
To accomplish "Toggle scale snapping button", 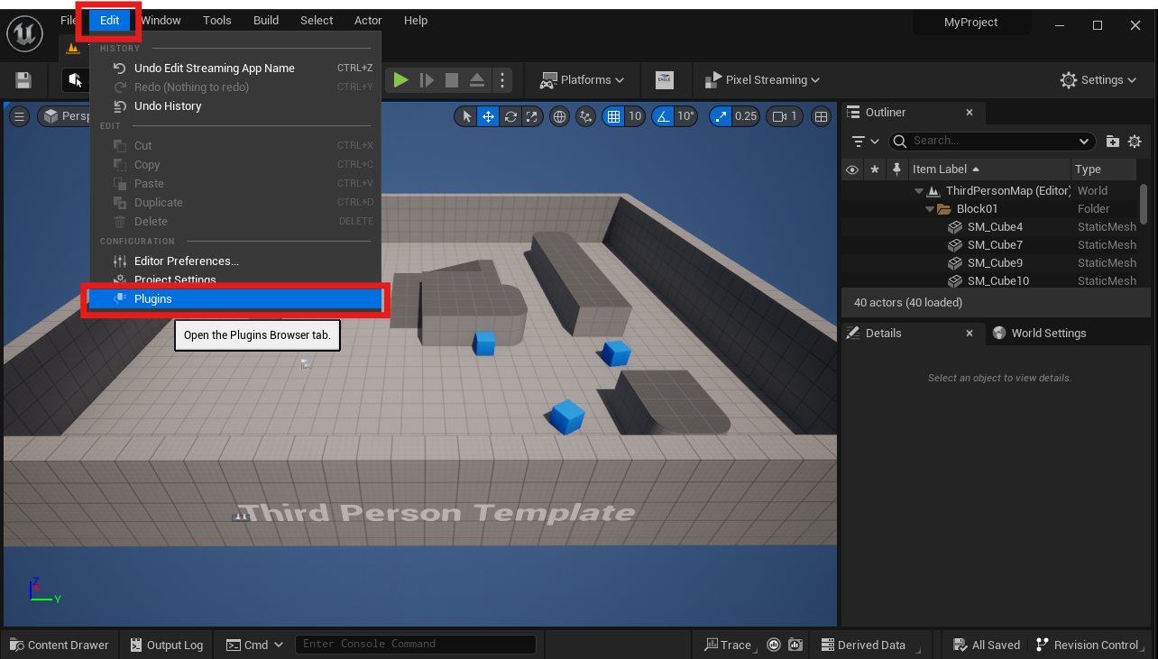I will point(722,116).
